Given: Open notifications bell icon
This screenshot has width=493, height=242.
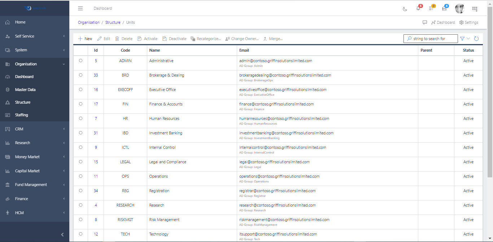Looking at the screenshot, I should pos(418,9).
